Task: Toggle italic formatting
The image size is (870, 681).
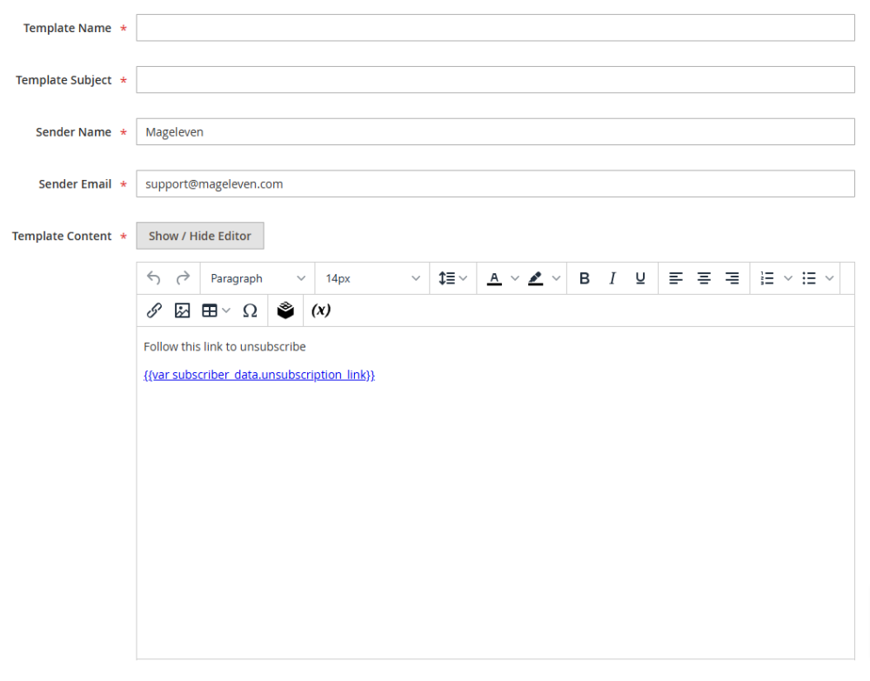Action: (x=612, y=277)
